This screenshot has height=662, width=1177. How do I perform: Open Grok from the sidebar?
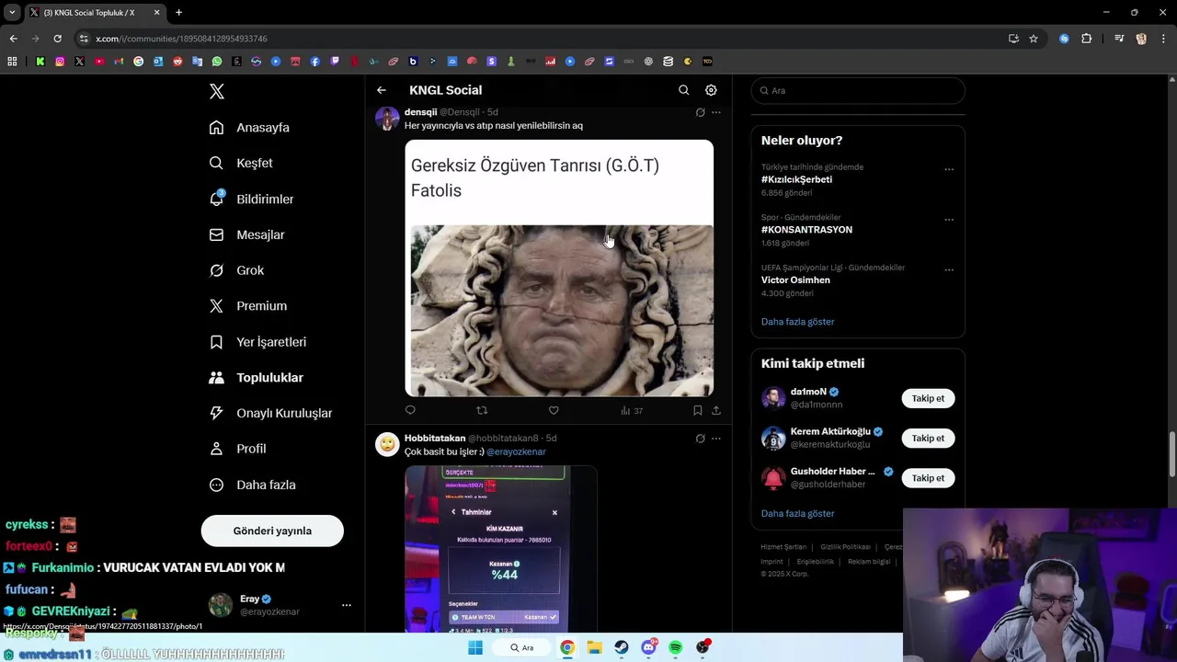click(236, 270)
